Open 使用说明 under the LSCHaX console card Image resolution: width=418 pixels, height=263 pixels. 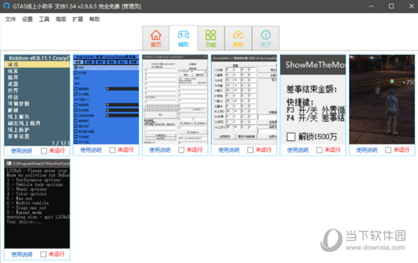[x=22, y=255]
